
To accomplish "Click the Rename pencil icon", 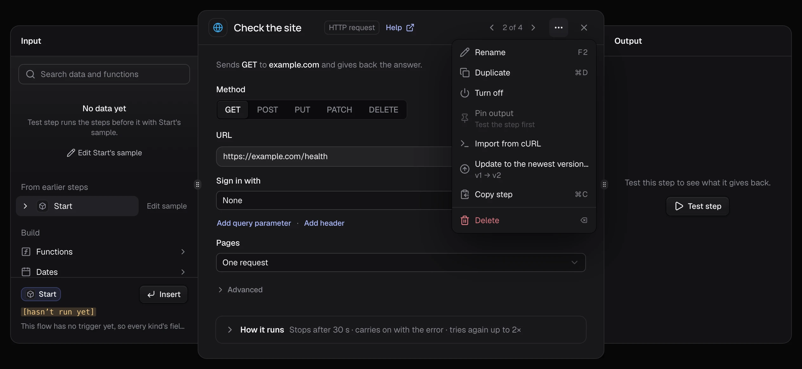I will [x=464, y=52].
